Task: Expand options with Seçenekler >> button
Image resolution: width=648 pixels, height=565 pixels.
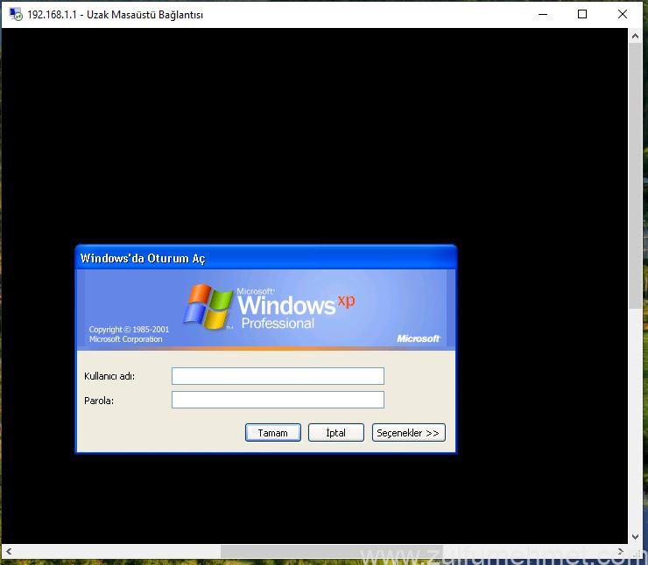Action: [x=409, y=433]
